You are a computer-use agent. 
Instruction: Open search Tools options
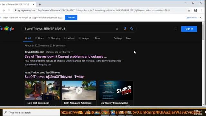pyautogui.click(x=129, y=38)
